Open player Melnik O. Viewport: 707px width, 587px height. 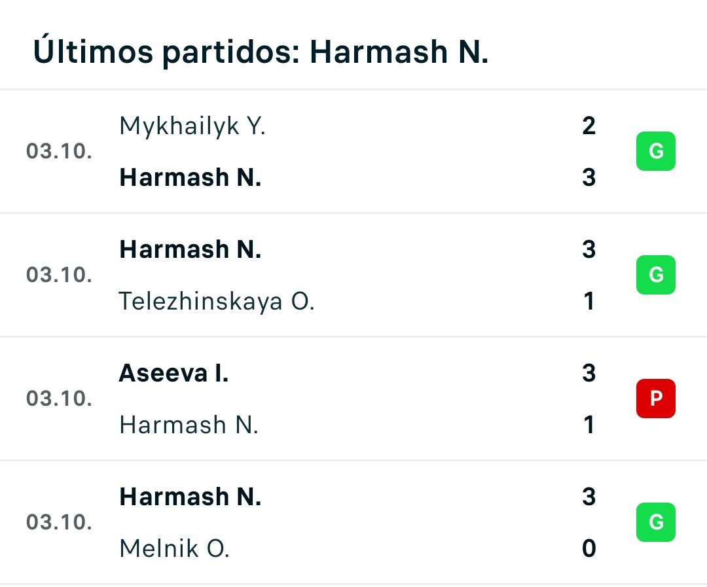(x=175, y=548)
